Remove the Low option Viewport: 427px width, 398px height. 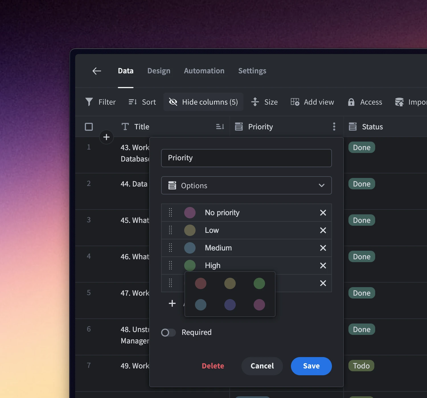click(323, 230)
